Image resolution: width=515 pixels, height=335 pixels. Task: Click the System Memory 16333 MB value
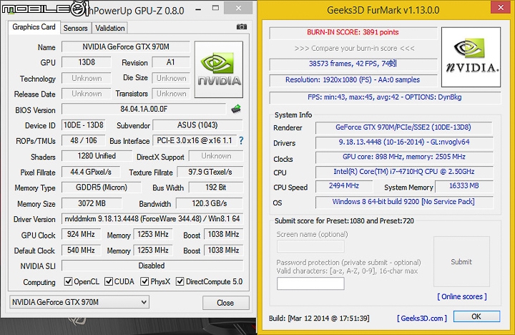463,185
